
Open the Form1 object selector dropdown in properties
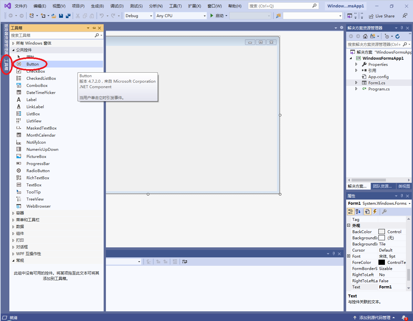[x=409, y=203]
